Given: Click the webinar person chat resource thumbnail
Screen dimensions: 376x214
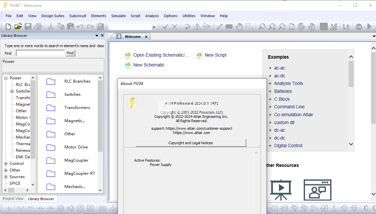Looking at the screenshot, I should tap(318, 190).
